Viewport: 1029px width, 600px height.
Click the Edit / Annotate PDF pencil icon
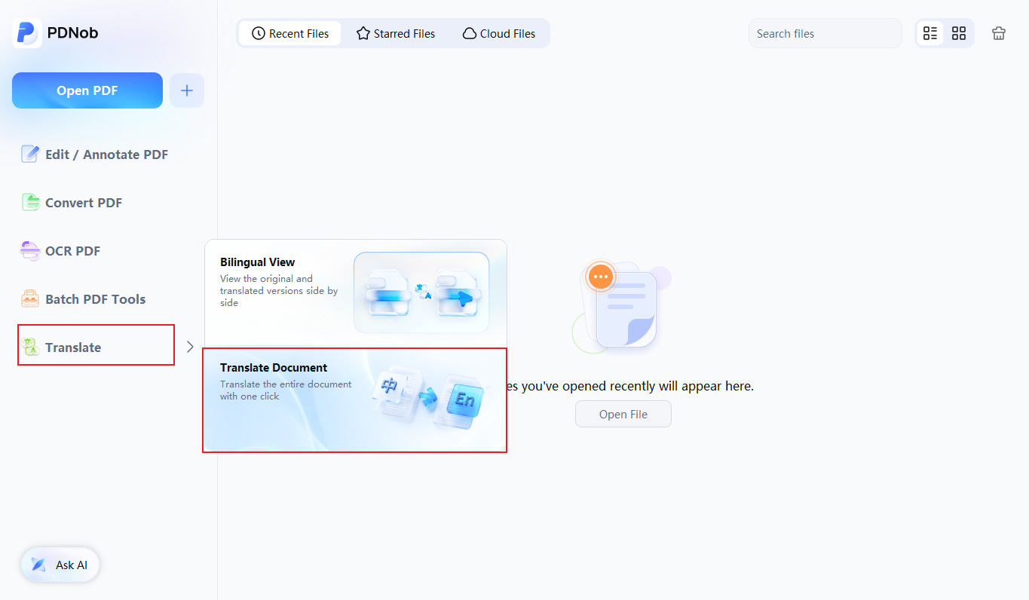coord(30,155)
